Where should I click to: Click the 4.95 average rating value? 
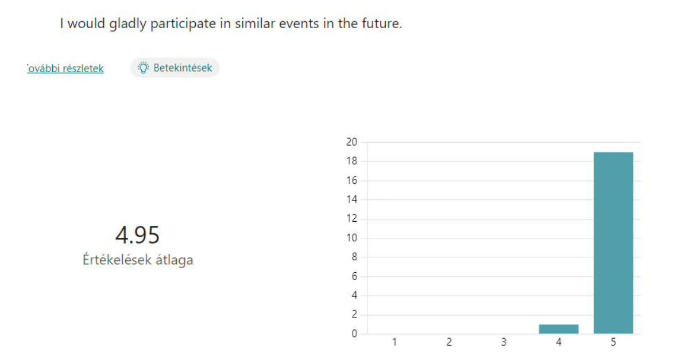point(137,235)
